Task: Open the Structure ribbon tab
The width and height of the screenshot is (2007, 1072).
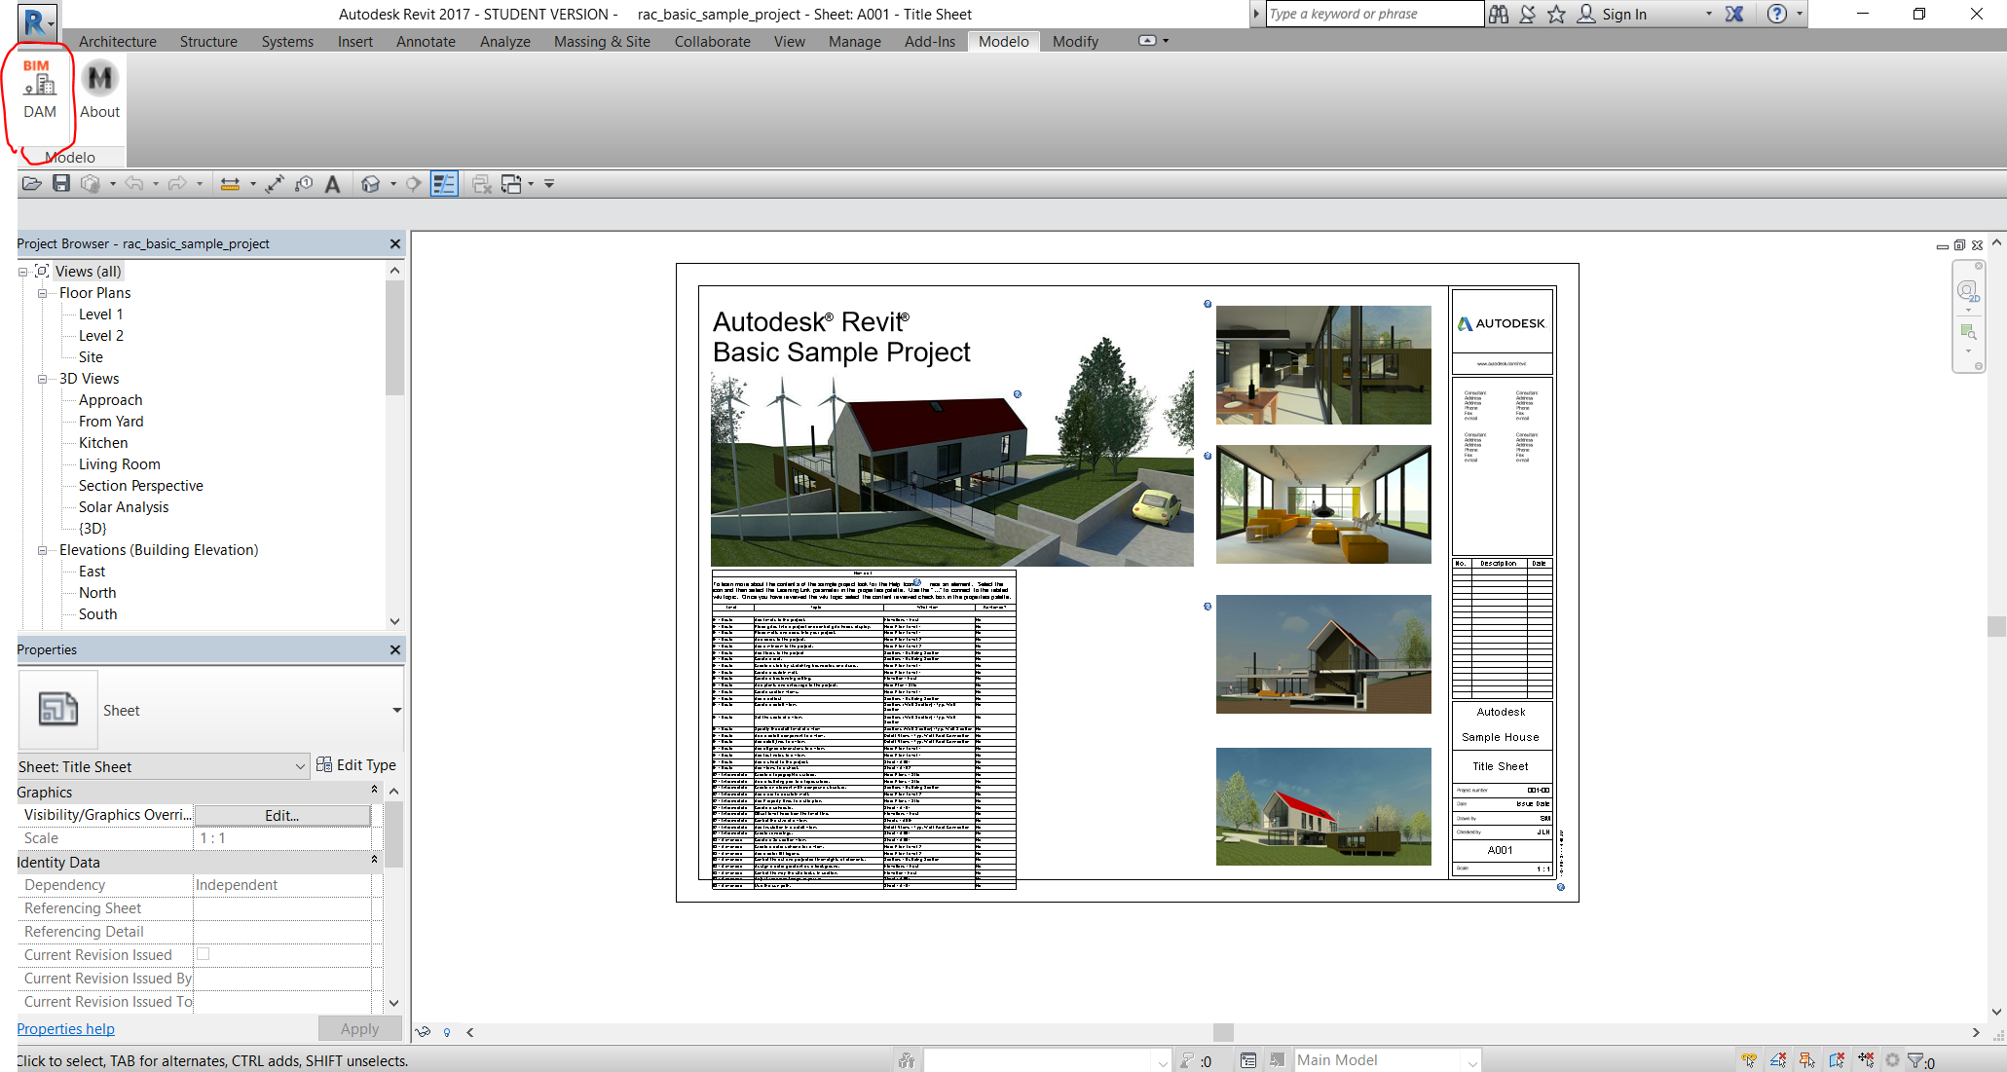Action: 208,41
